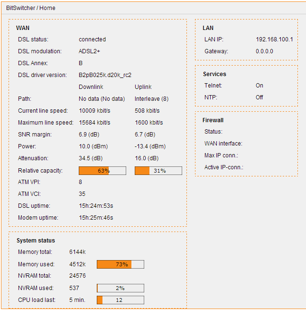The width and height of the screenshot is (306, 310).
Task: Click the Services section heading
Action: [214, 74]
